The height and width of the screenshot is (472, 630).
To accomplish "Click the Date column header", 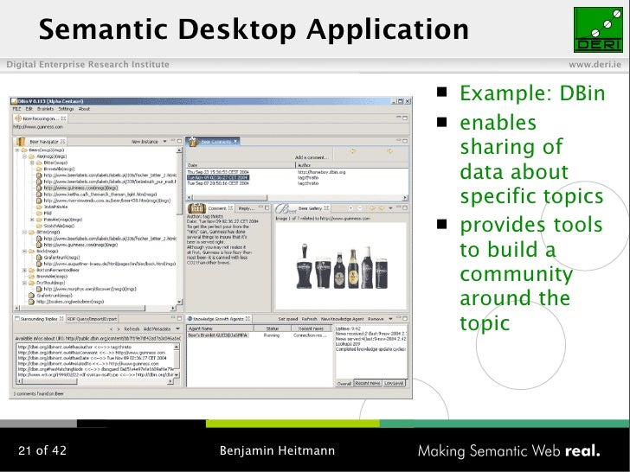I will click(241, 165).
